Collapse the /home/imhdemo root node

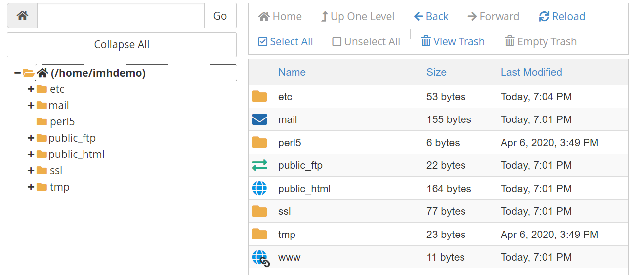[17, 73]
